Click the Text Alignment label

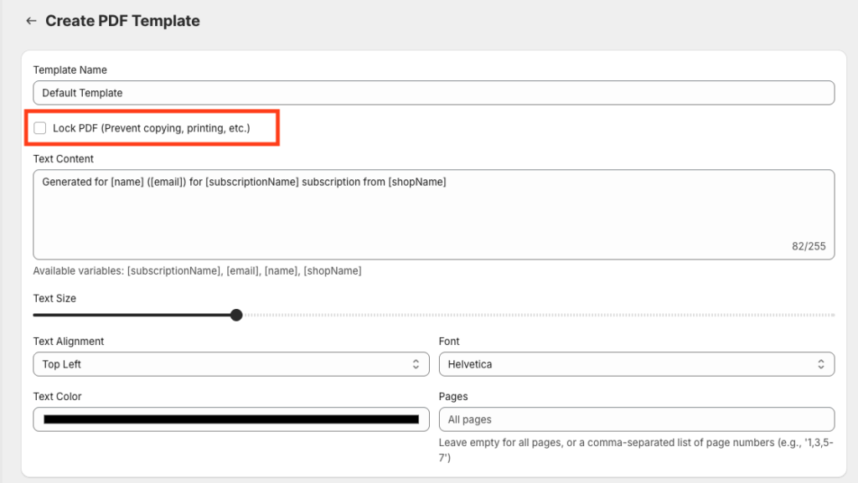point(69,341)
